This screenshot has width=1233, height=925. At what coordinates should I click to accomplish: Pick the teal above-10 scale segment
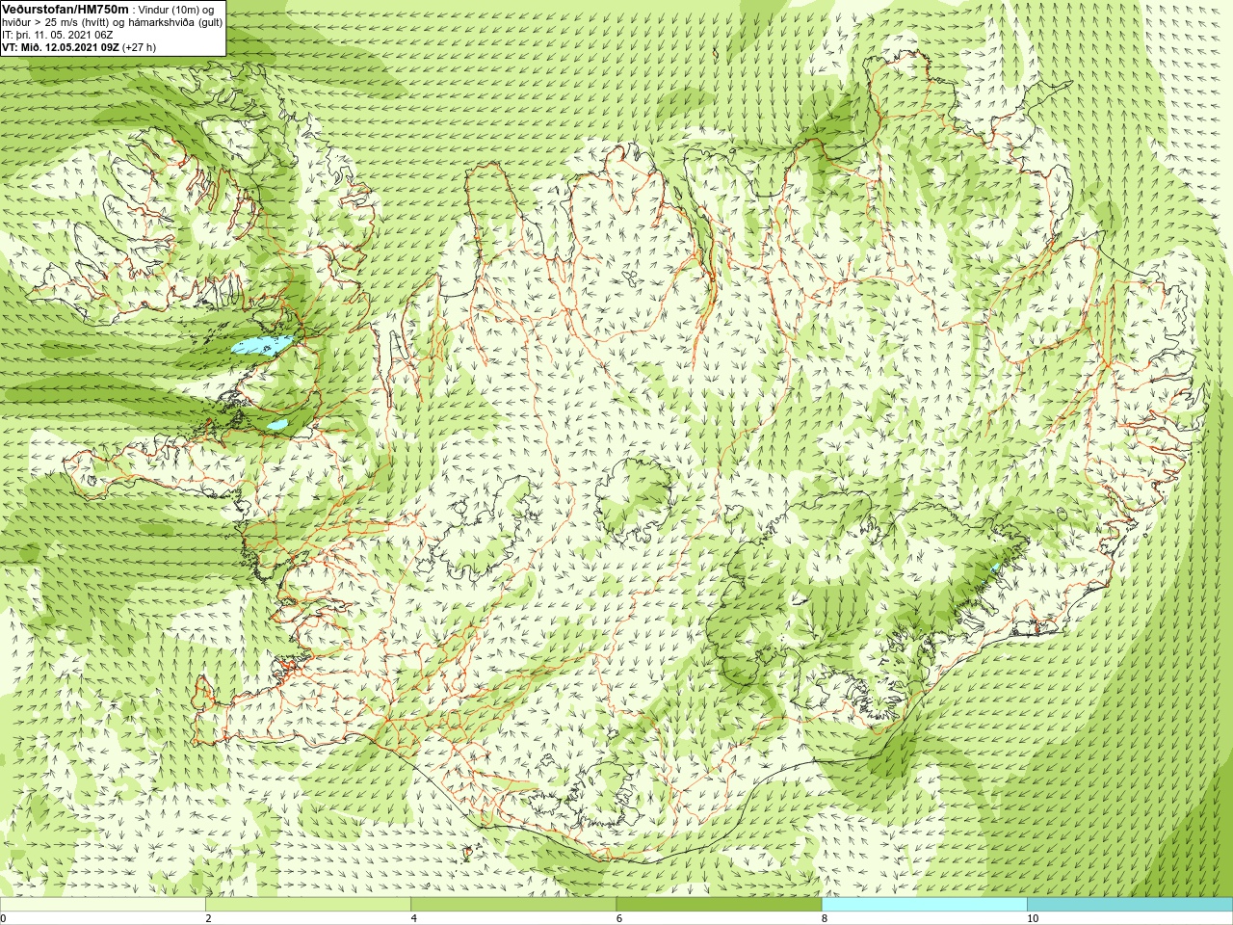tap(1130, 905)
